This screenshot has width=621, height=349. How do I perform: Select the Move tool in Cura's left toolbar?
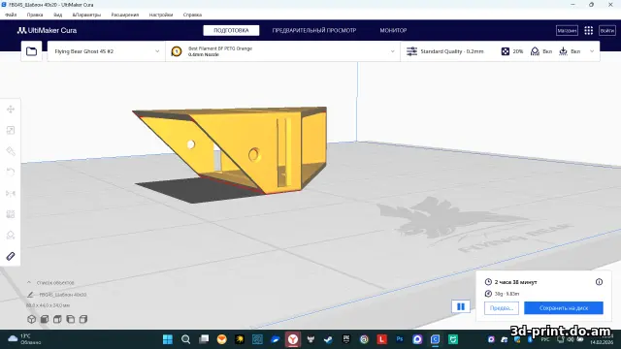pyautogui.click(x=11, y=110)
